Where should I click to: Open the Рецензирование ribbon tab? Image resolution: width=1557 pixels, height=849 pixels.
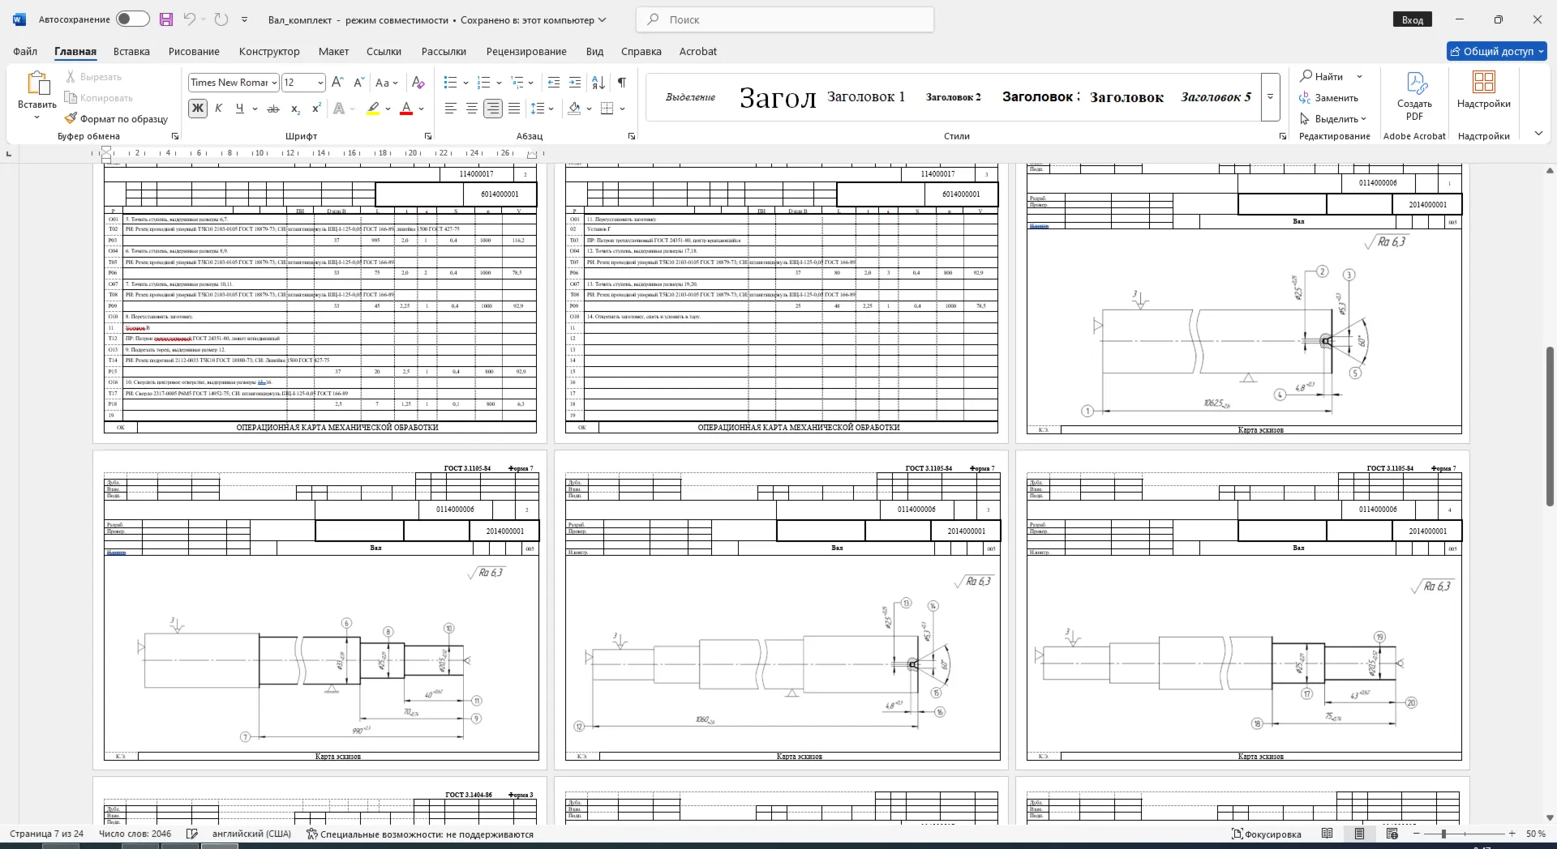click(x=526, y=51)
